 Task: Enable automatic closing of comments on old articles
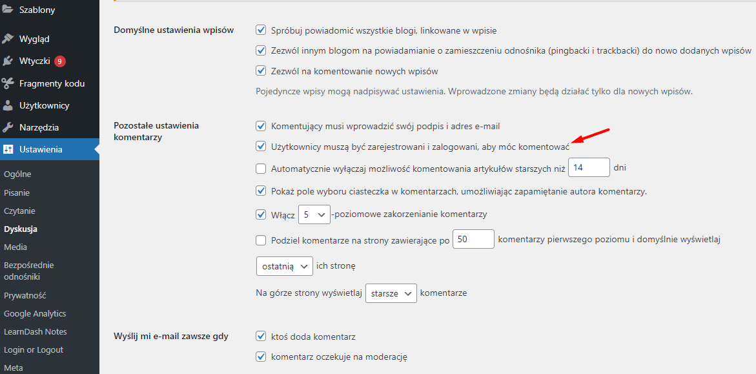point(261,169)
